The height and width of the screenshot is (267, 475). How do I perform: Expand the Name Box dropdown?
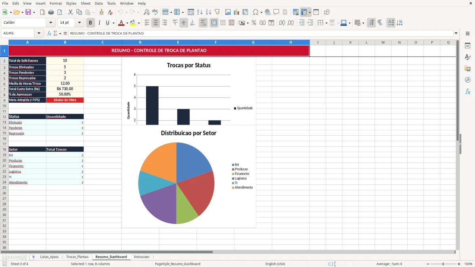click(x=40, y=33)
